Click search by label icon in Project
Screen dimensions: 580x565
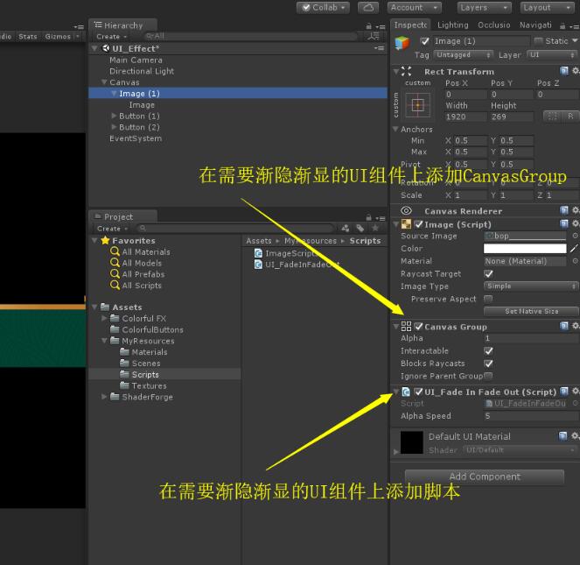click(360, 229)
